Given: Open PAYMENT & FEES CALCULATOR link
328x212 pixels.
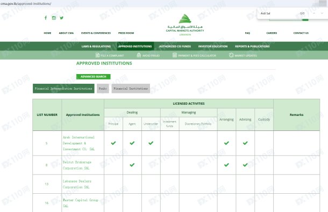Looking at the screenshot, I should (197, 56).
